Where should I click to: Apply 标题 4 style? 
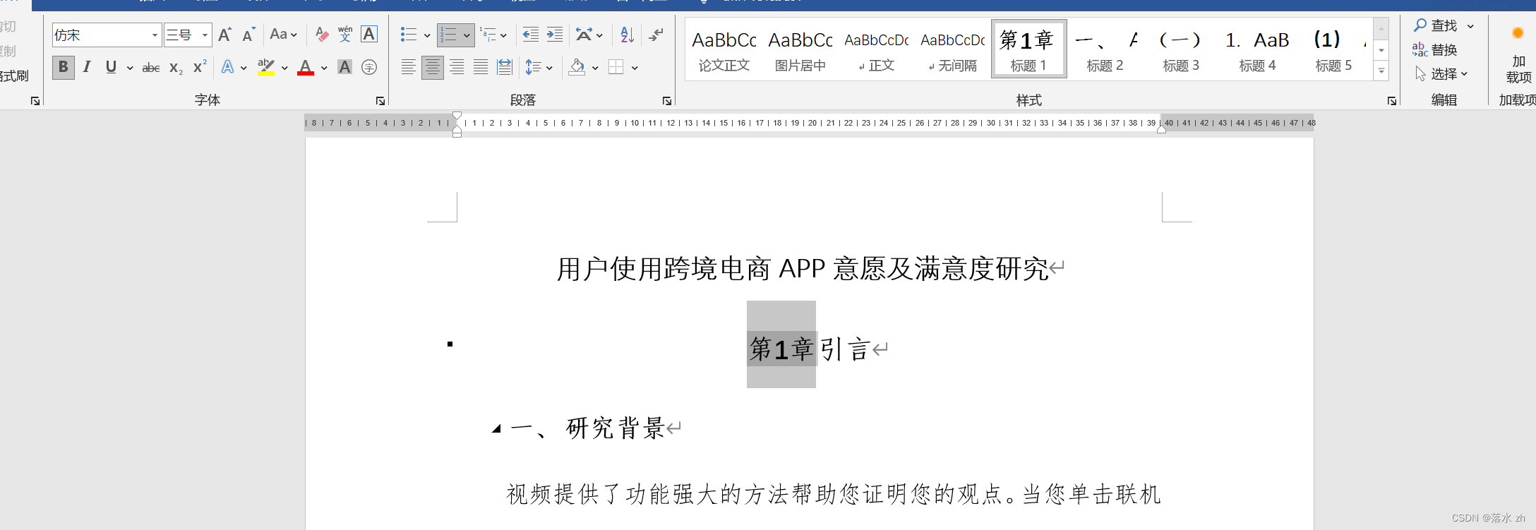(1257, 49)
